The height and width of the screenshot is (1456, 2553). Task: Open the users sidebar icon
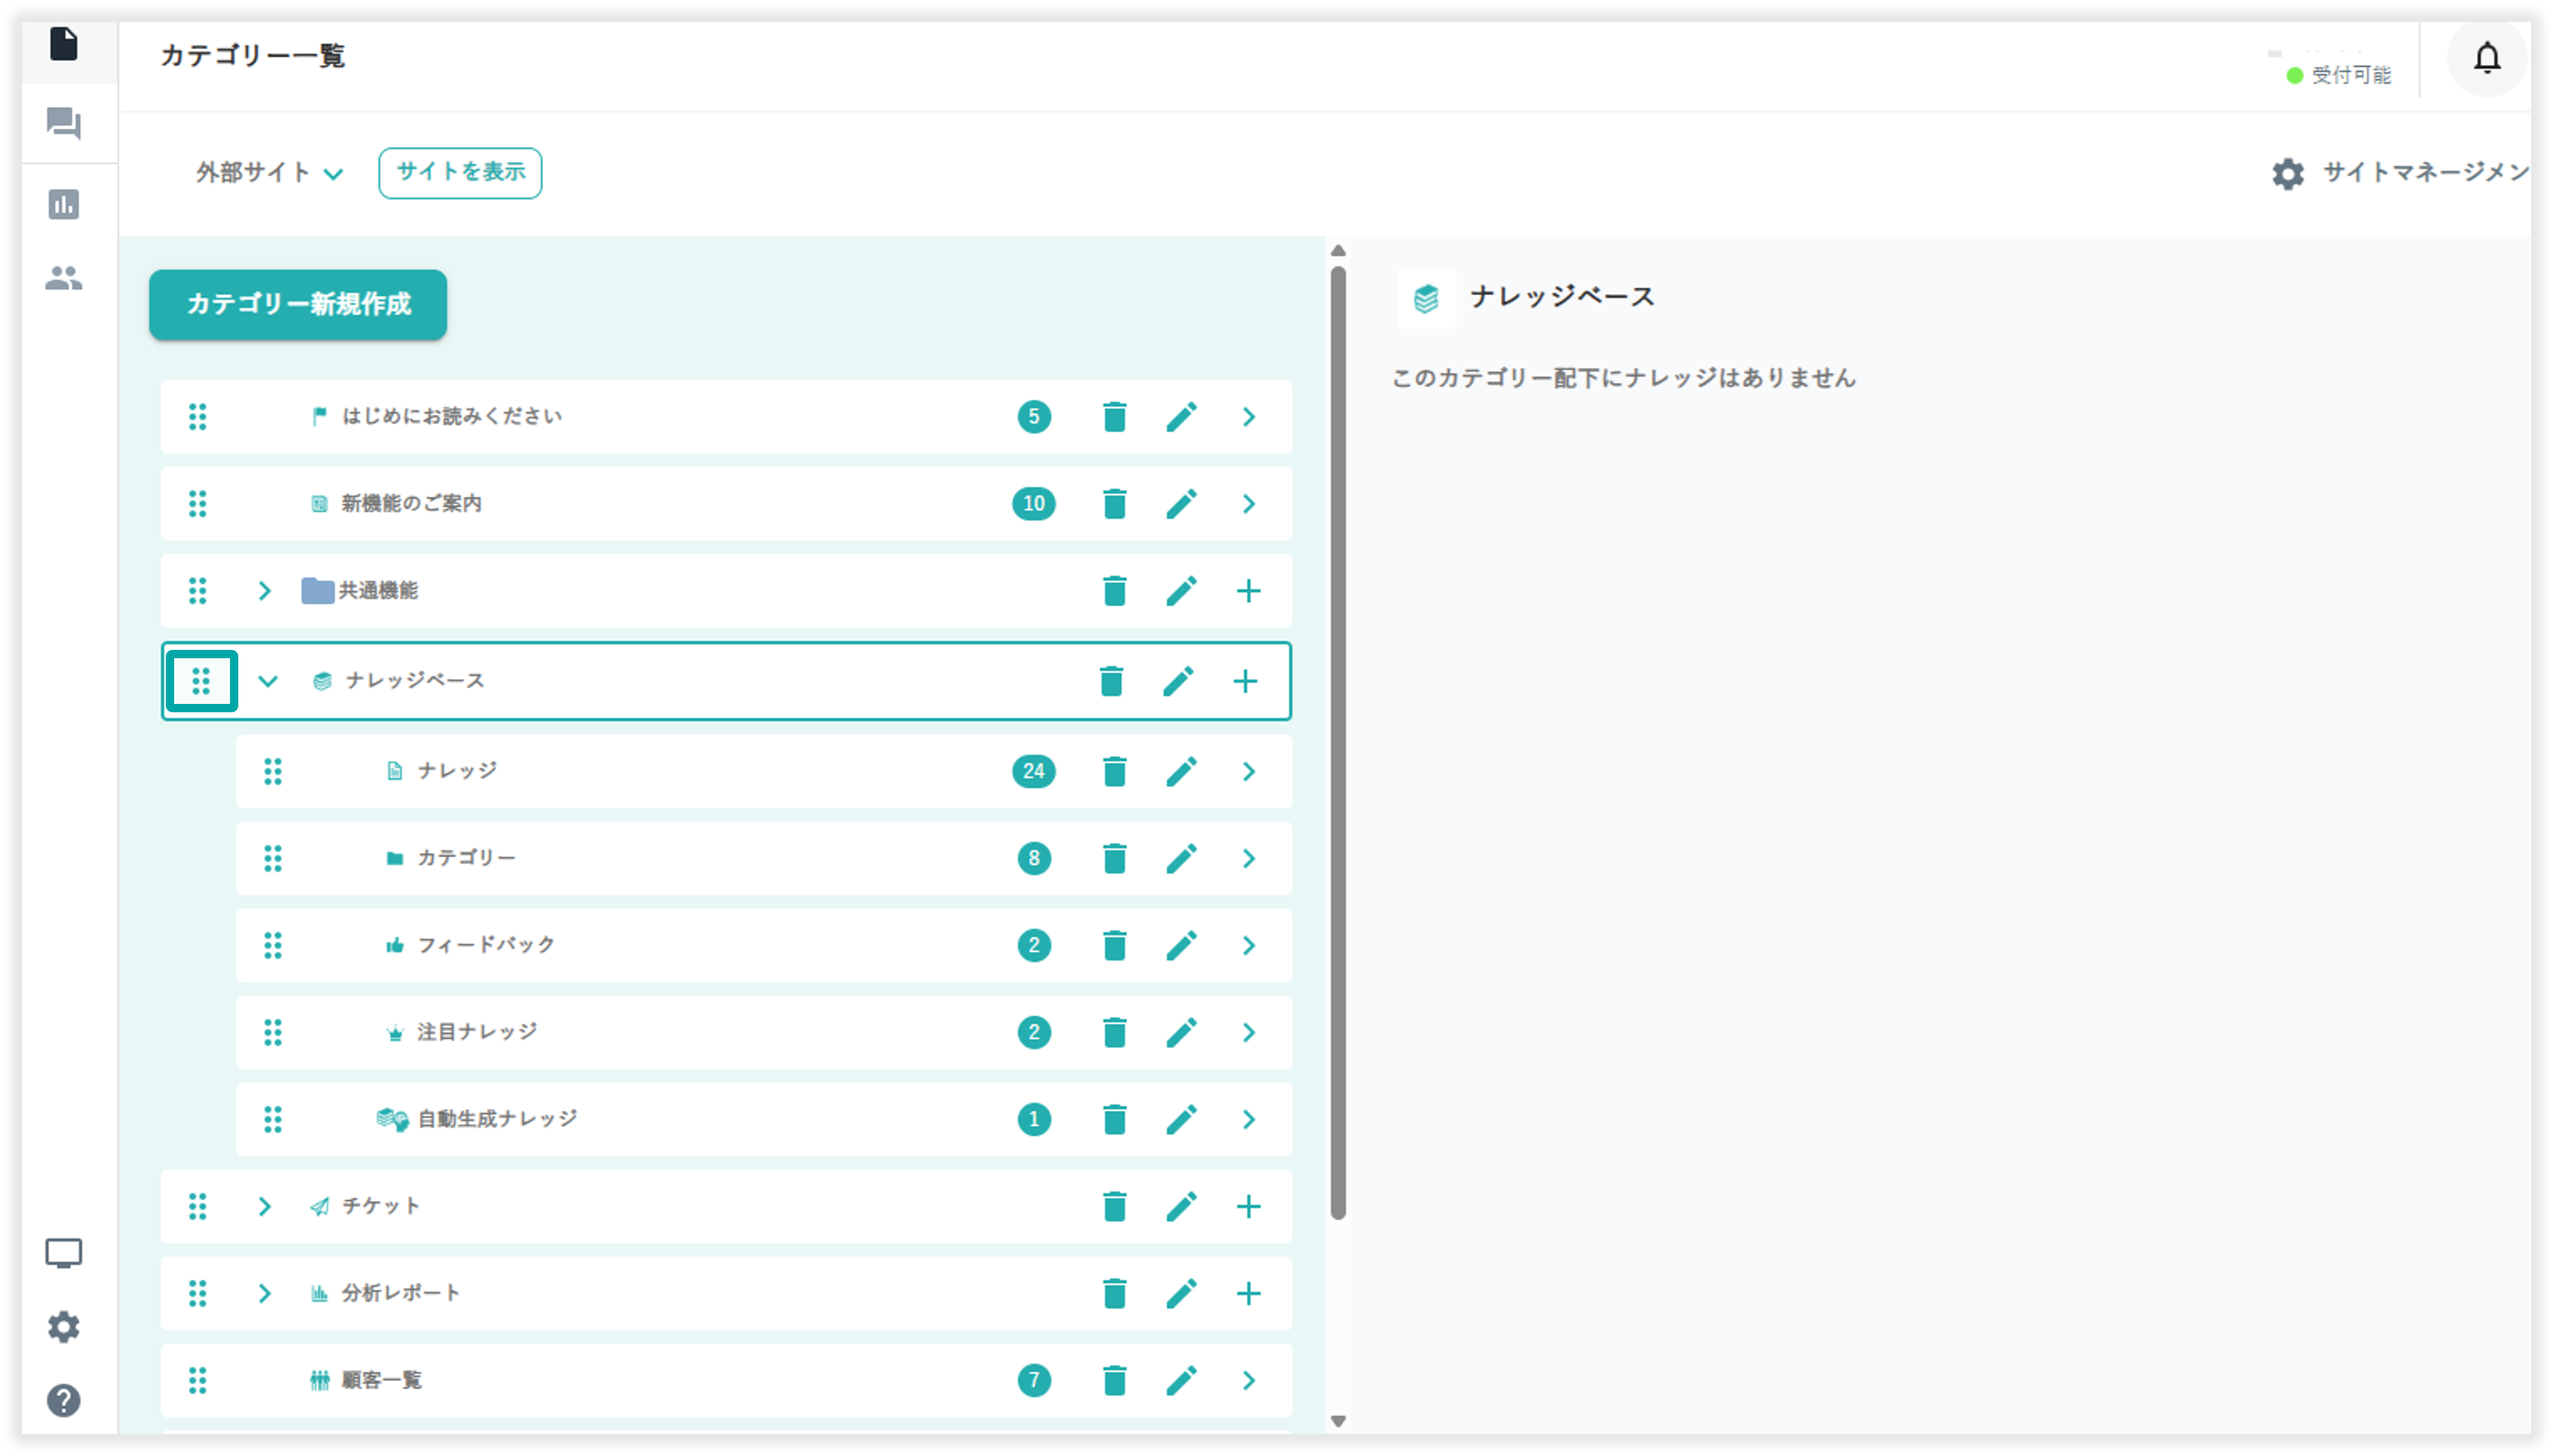pos(64,278)
